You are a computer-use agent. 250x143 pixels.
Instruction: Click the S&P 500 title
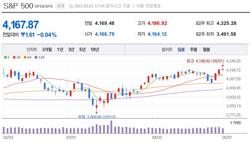[18, 6]
